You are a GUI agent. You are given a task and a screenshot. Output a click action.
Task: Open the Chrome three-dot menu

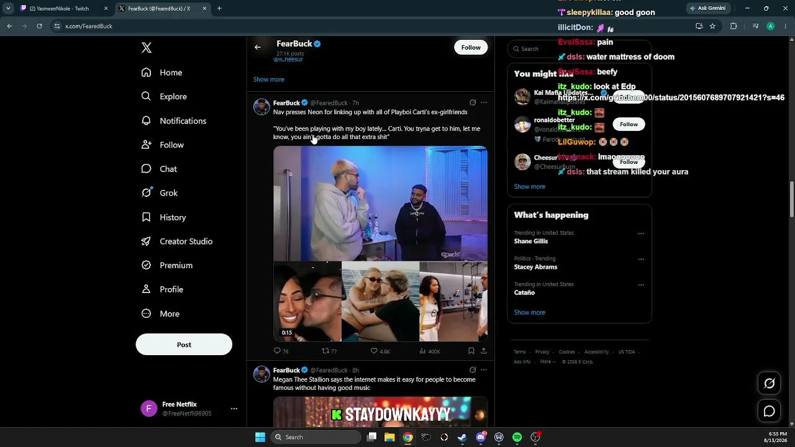point(786,26)
